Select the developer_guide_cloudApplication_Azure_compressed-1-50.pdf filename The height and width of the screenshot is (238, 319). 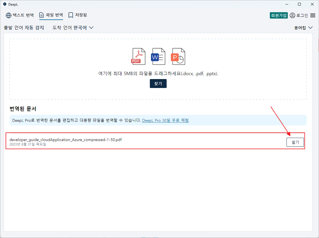66,140
